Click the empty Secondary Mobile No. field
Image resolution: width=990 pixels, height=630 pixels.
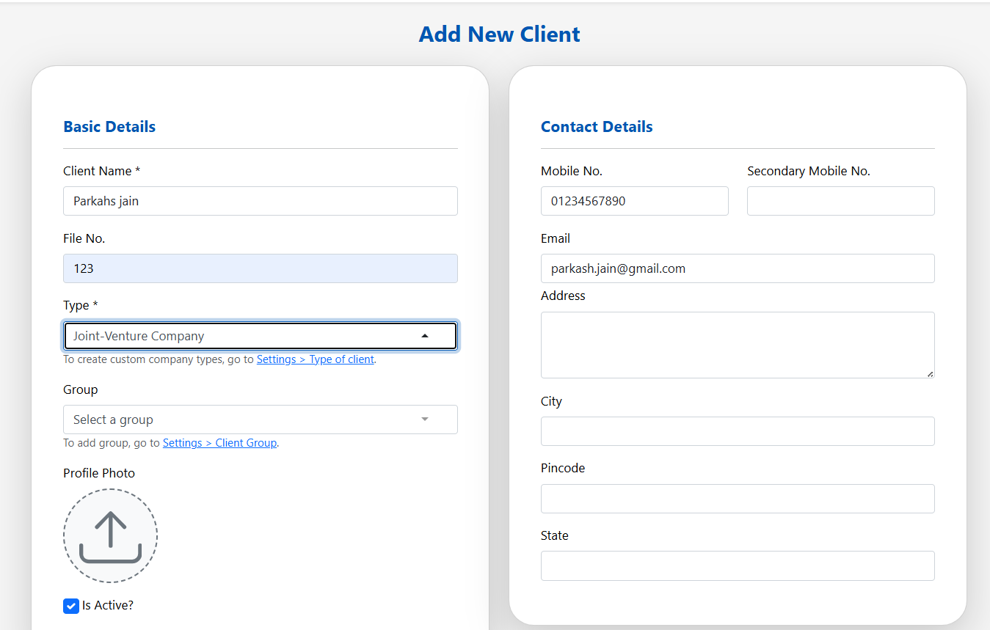840,200
